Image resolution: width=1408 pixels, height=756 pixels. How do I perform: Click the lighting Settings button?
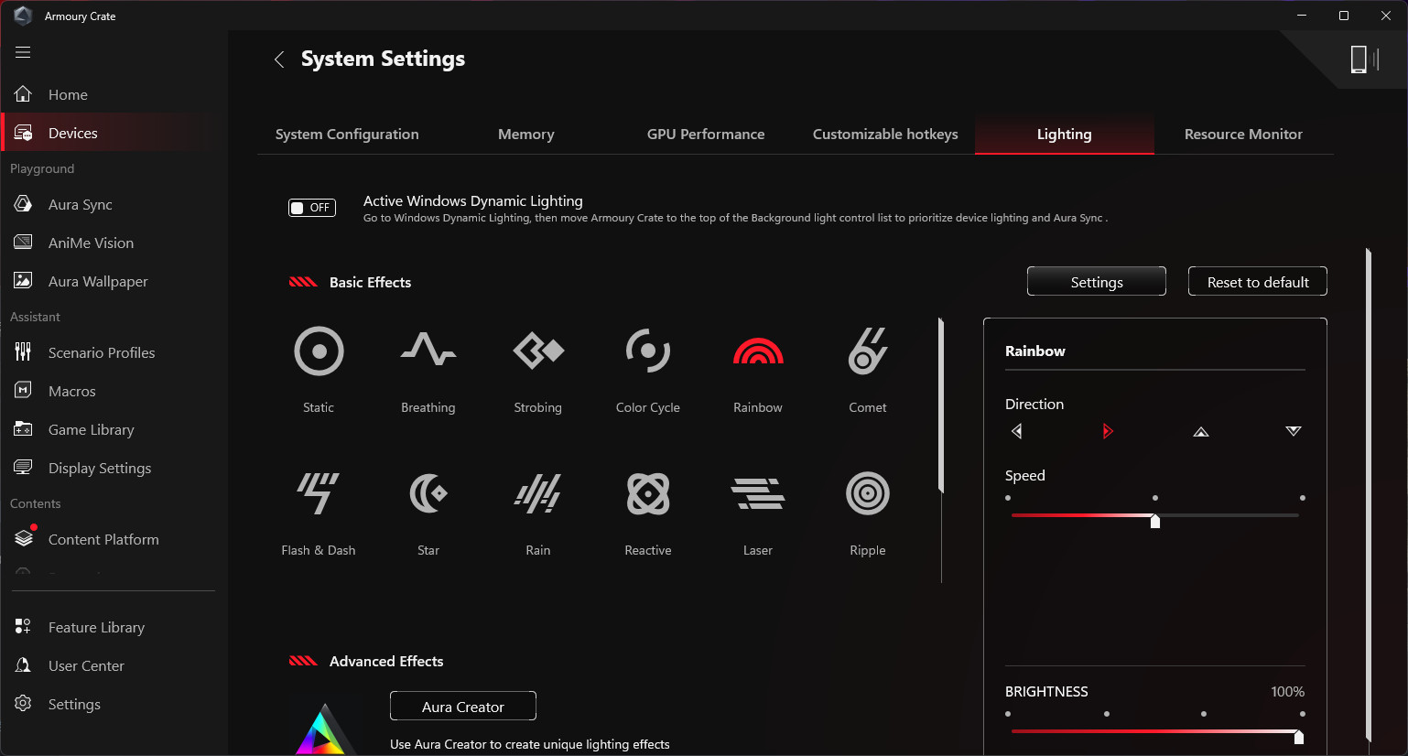coord(1097,282)
